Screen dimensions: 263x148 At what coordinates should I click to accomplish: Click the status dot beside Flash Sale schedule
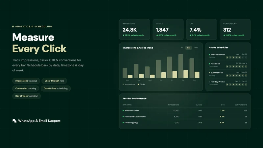click(209, 64)
